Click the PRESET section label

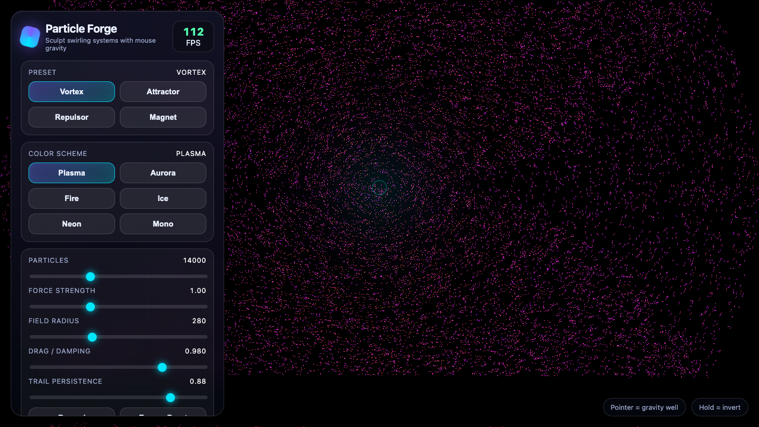click(43, 72)
